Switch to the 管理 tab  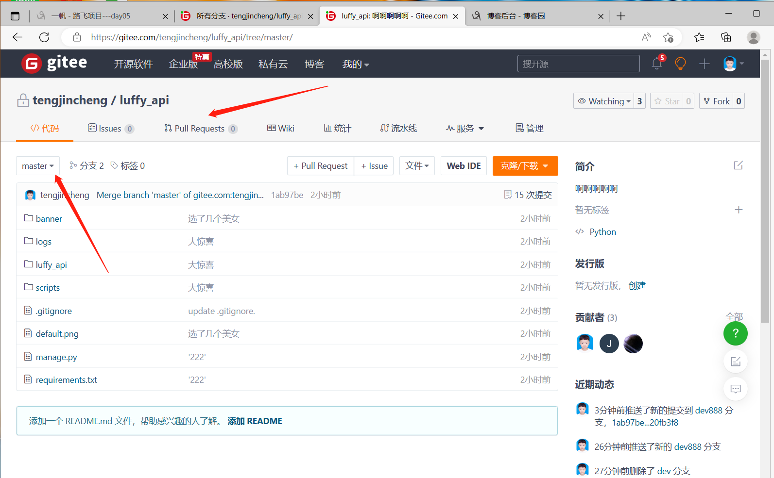point(529,128)
